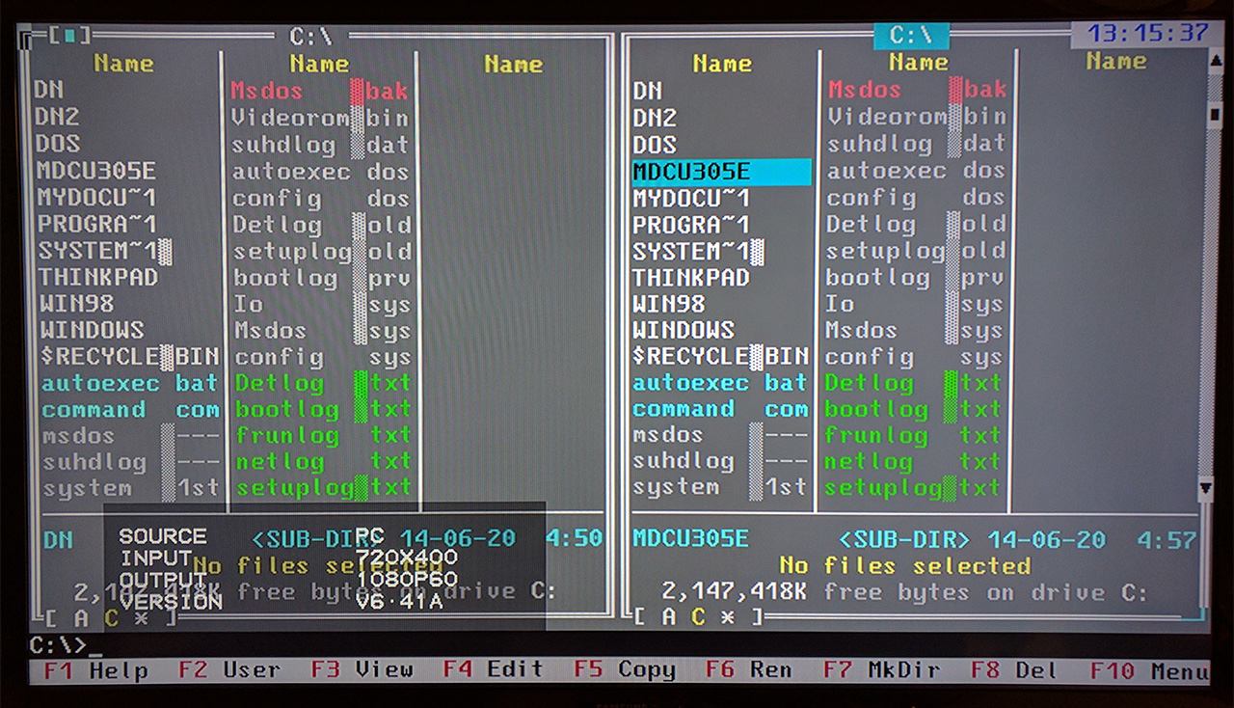1234x708 pixels.
Task: Select red Msdos bak file in right panel
Action: 917,90
